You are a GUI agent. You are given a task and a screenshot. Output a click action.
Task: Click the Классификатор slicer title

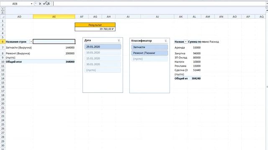[142, 41]
